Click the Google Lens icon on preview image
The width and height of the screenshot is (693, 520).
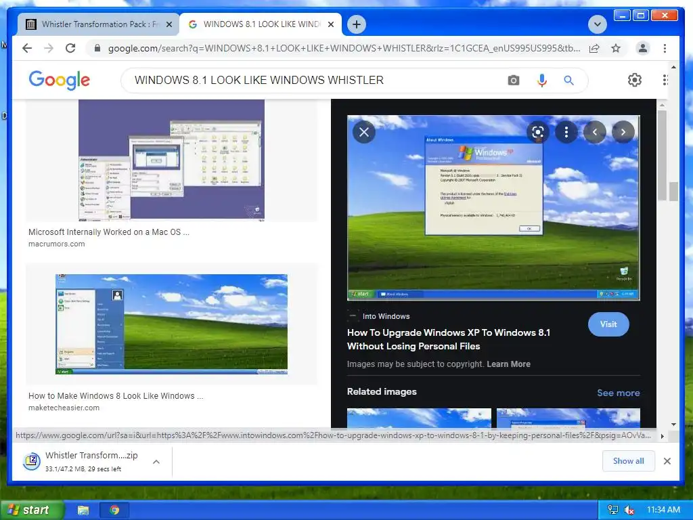pos(537,132)
